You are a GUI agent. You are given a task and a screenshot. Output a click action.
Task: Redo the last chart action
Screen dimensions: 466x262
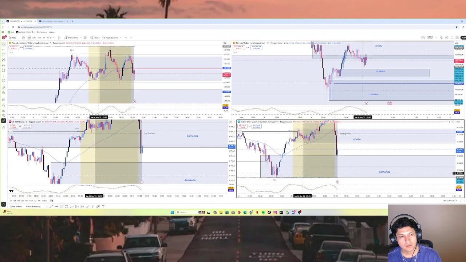click(131, 37)
